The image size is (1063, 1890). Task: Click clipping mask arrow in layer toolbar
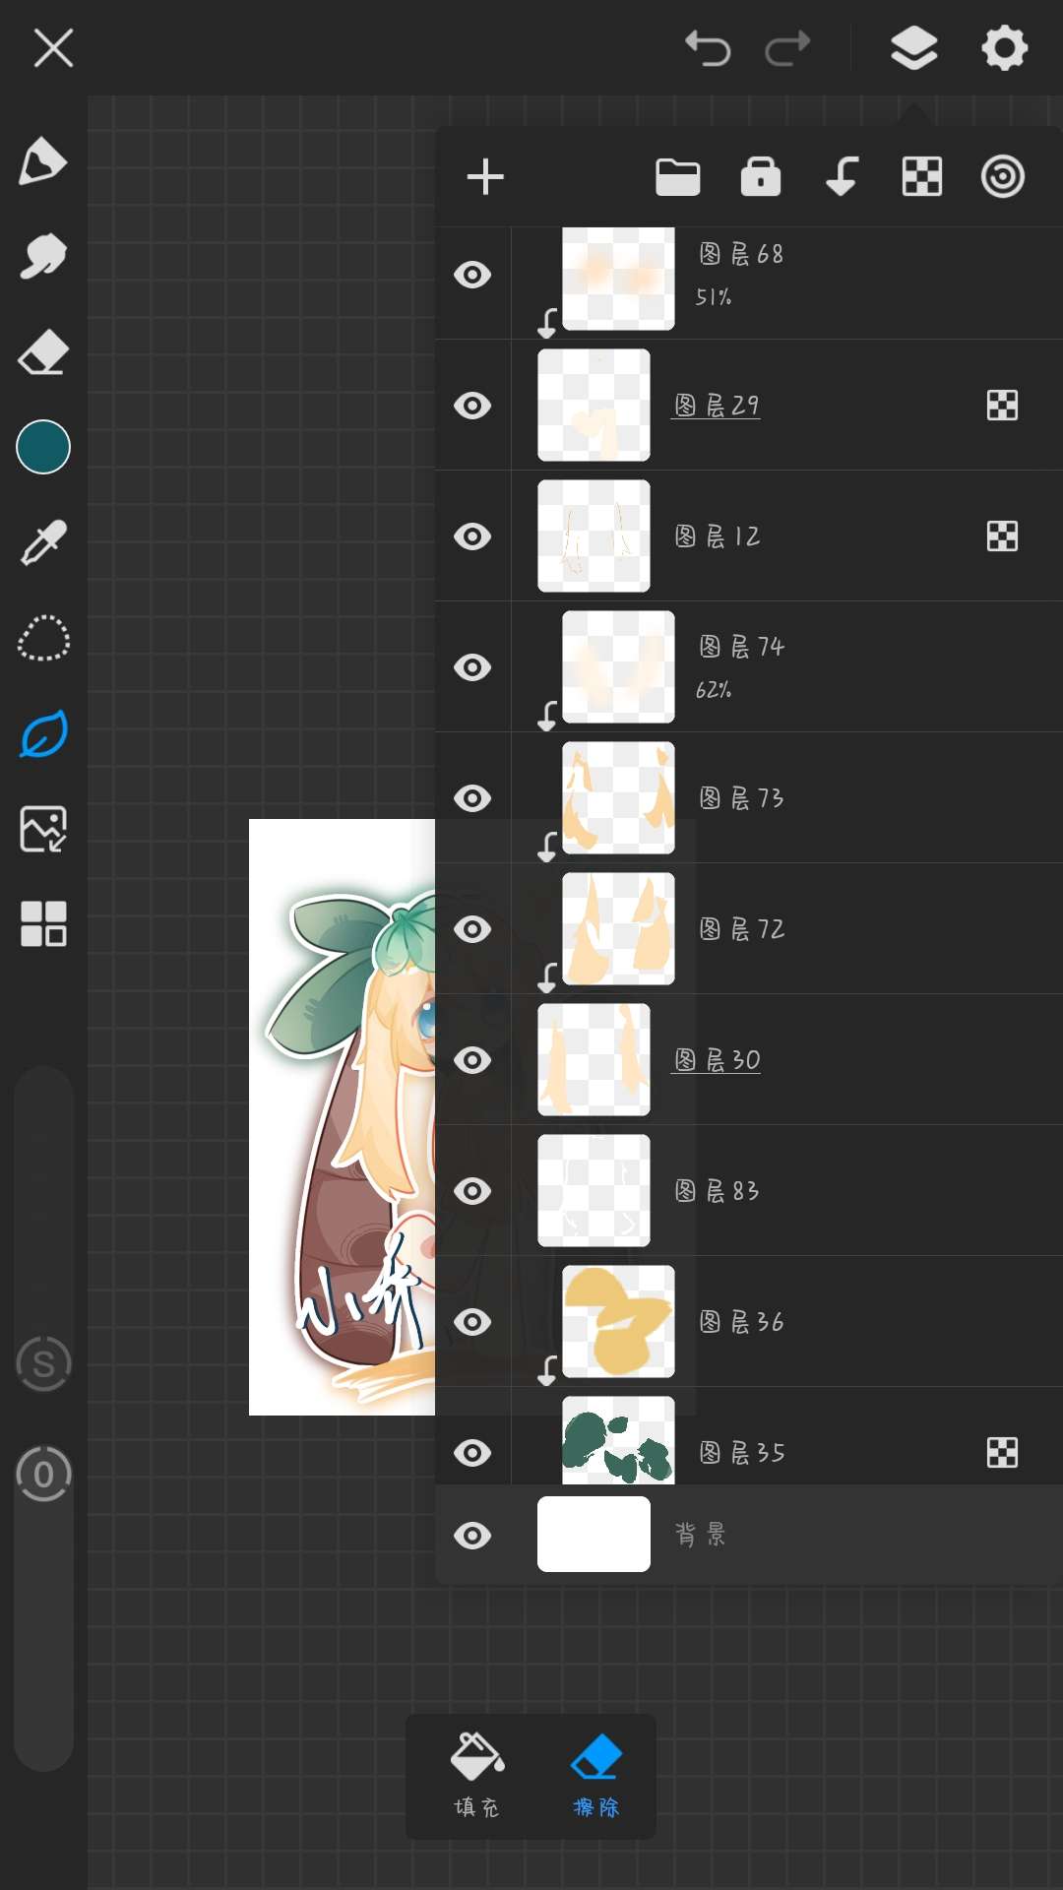tap(842, 177)
